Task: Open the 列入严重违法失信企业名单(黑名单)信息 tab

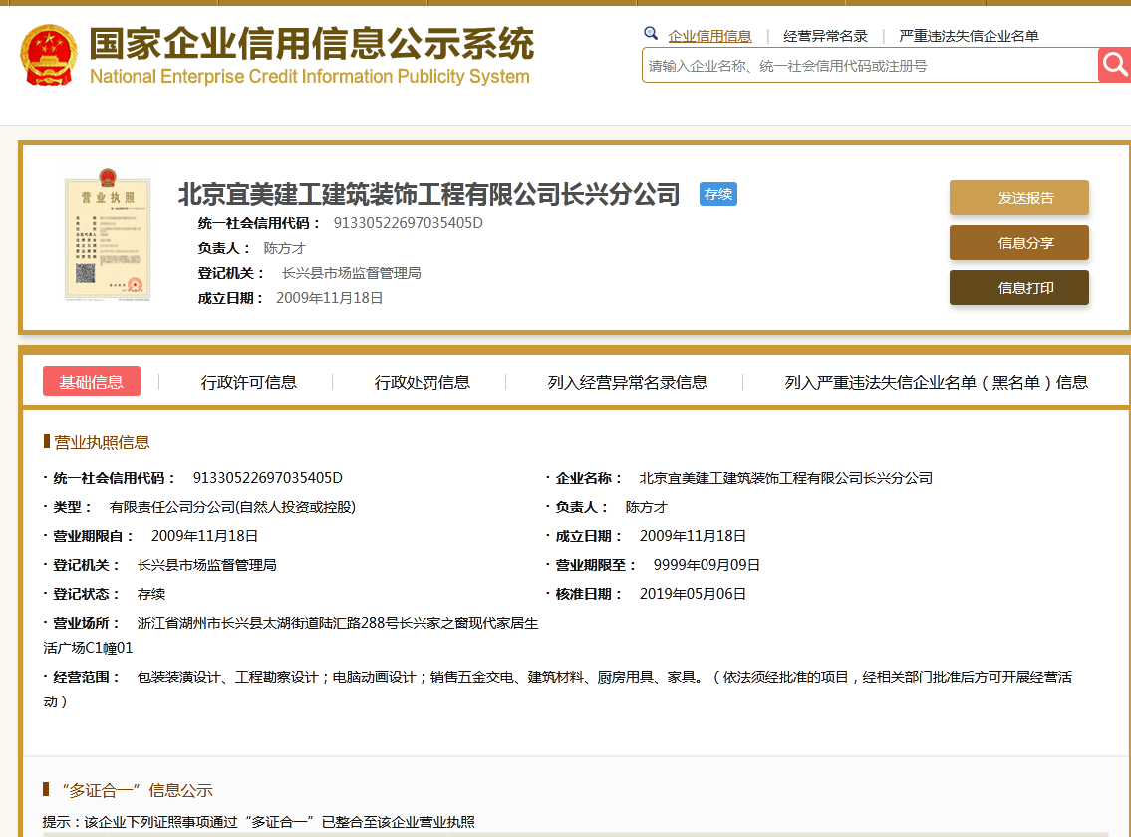Action: 937,382
